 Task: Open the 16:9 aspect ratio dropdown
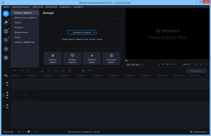click(x=187, y=64)
